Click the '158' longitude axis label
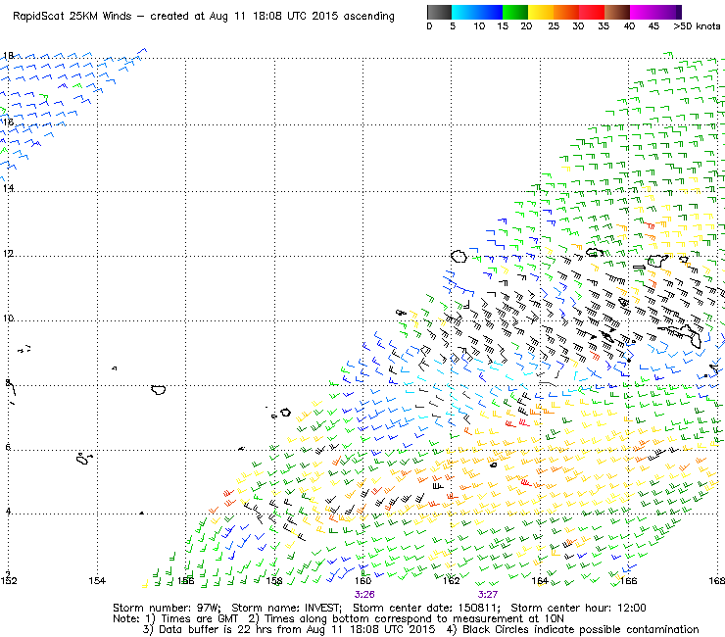The image size is (725, 637). (274, 580)
